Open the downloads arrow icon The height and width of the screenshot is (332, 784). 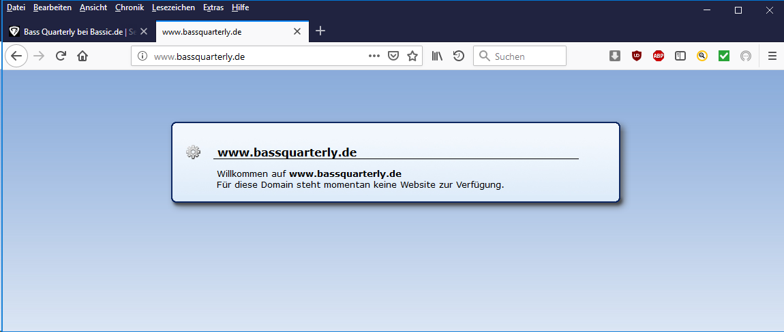click(x=615, y=56)
